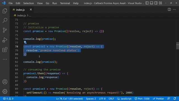Open the Go menu
This screenshot has width=179, height=101.
pos(48,3)
